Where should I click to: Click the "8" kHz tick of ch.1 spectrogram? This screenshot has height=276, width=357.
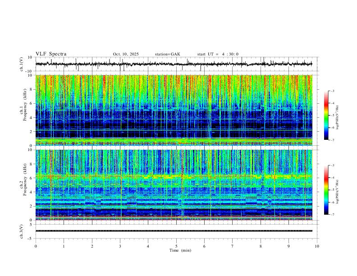tap(32, 89)
